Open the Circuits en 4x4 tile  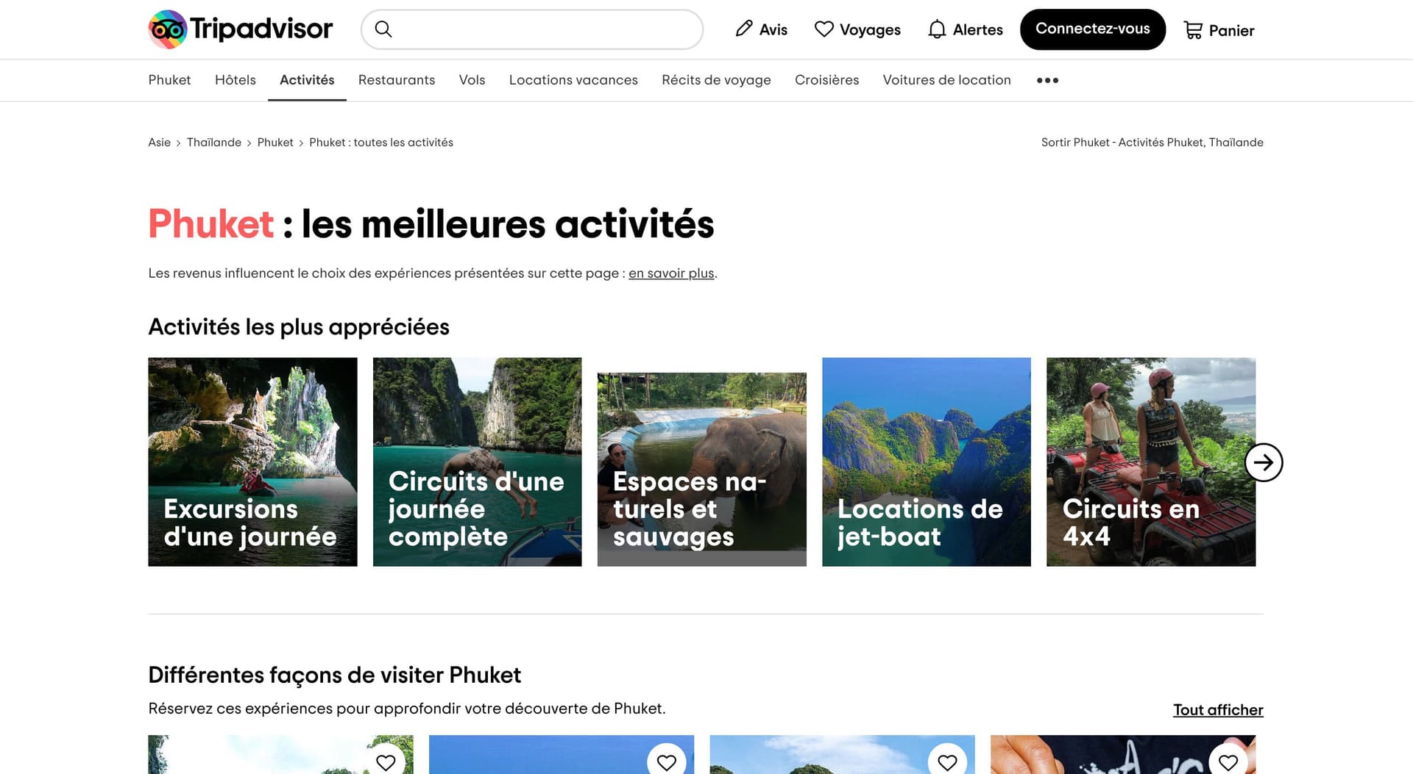pyautogui.click(x=1150, y=462)
